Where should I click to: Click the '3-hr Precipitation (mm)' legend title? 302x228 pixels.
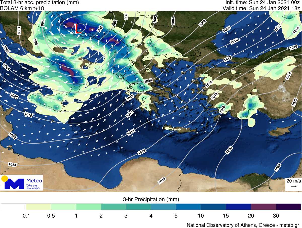click(151, 200)
